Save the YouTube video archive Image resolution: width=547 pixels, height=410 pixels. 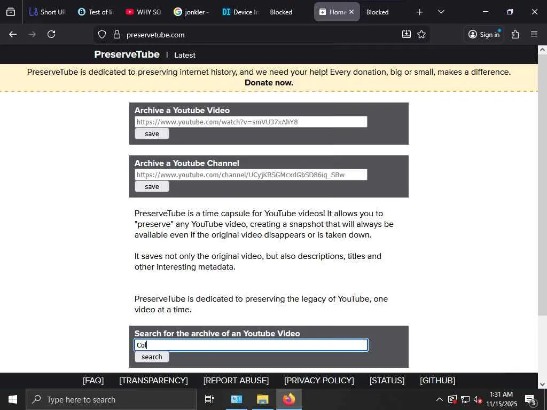point(152,133)
